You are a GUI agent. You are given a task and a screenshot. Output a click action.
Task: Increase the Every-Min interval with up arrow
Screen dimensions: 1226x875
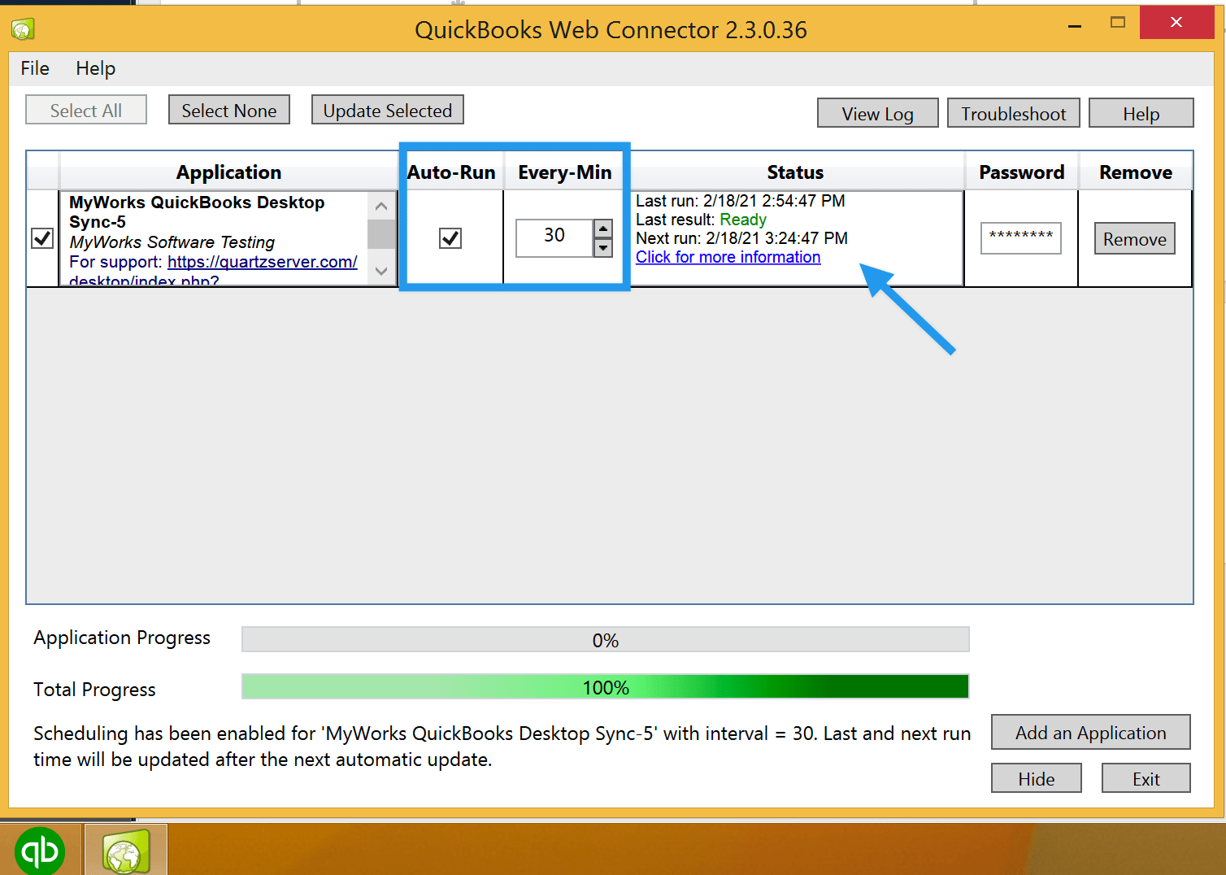tap(603, 229)
